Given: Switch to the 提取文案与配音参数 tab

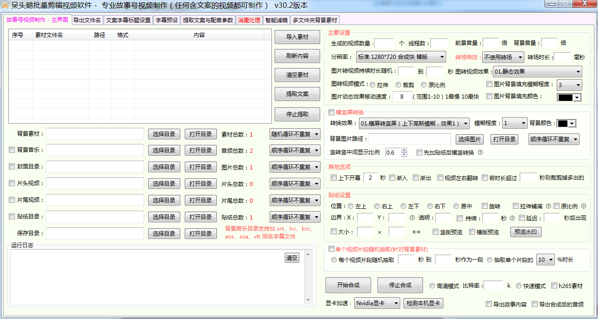Looking at the screenshot, I should (208, 20).
